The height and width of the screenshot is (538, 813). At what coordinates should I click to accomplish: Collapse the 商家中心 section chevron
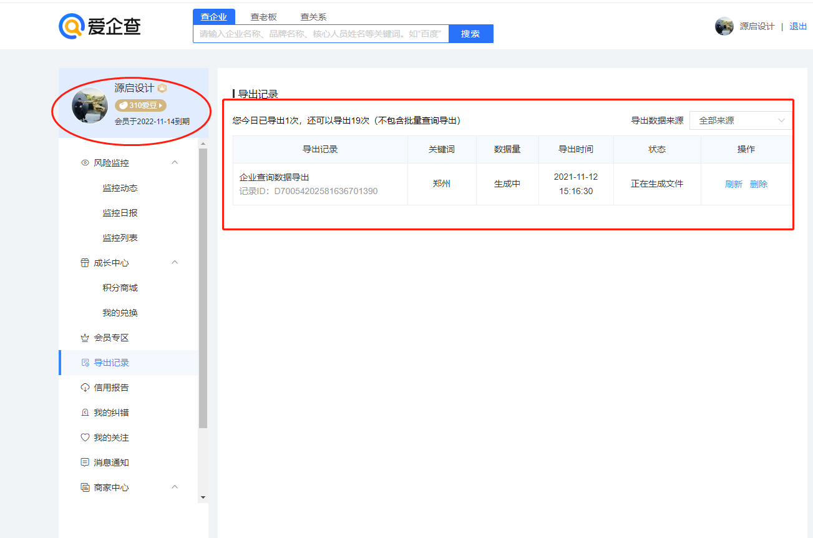click(x=175, y=487)
